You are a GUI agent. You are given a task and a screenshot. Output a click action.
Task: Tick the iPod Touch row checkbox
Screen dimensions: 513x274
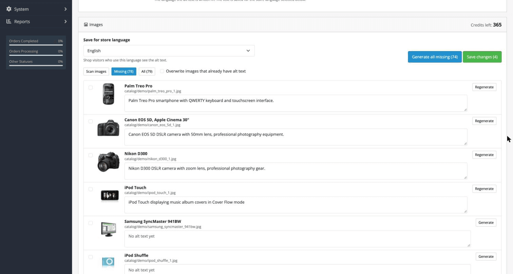click(91, 189)
